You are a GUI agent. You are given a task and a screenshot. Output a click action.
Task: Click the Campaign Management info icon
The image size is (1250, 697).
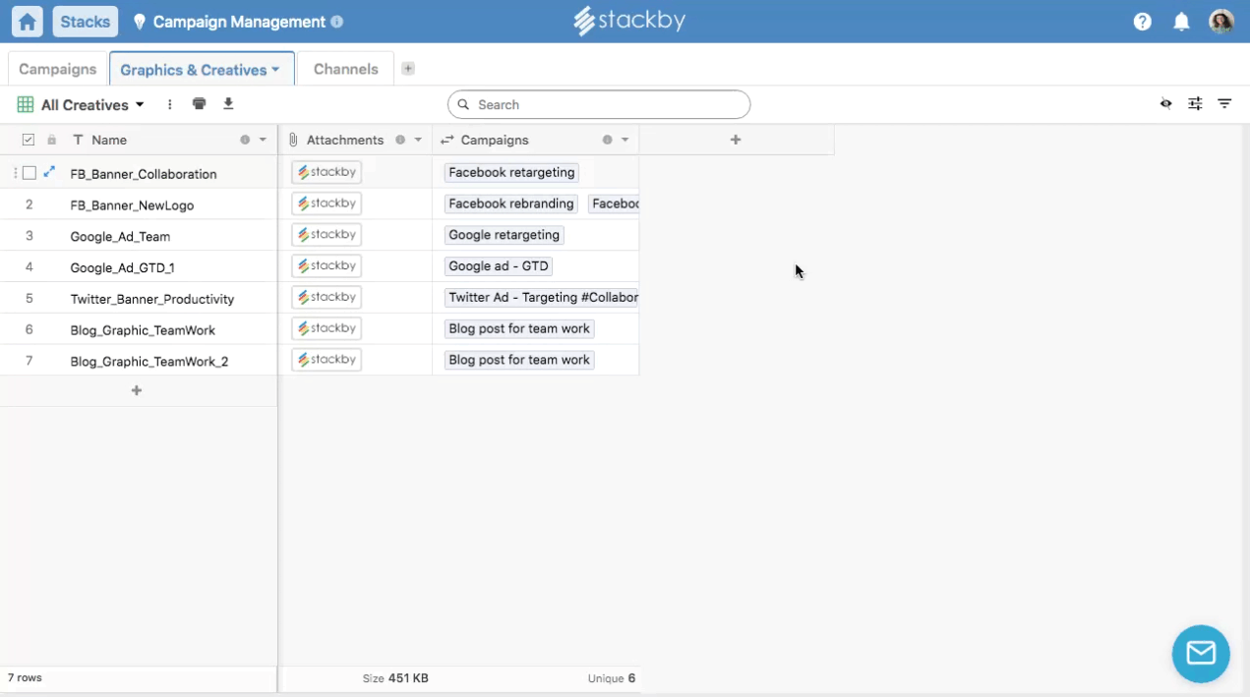337,22
